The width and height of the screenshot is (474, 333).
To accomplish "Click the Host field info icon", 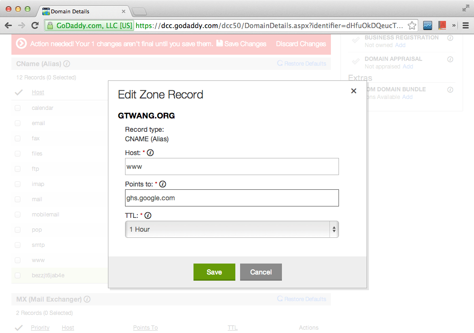I will [151, 153].
